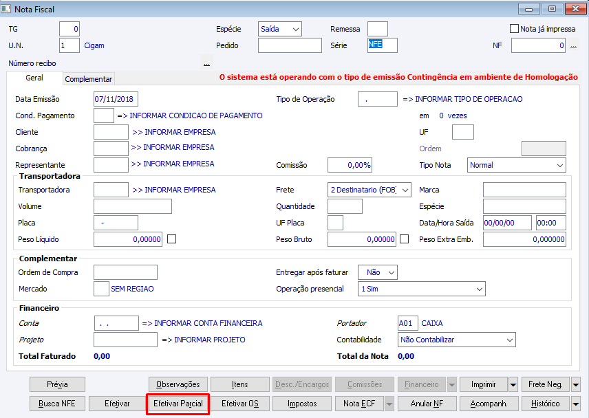This screenshot has height=418, width=589.
Task: Click the Cliente input field
Action: tap(111, 132)
